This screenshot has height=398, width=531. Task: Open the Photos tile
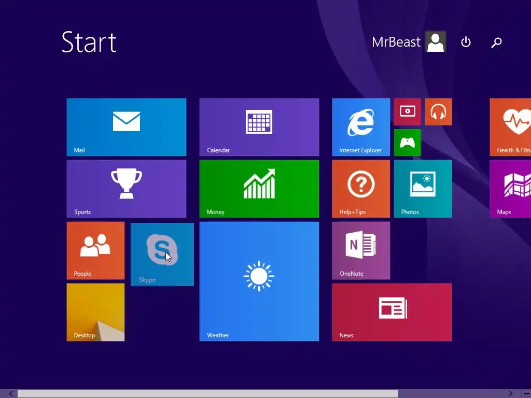pos(423,189)
